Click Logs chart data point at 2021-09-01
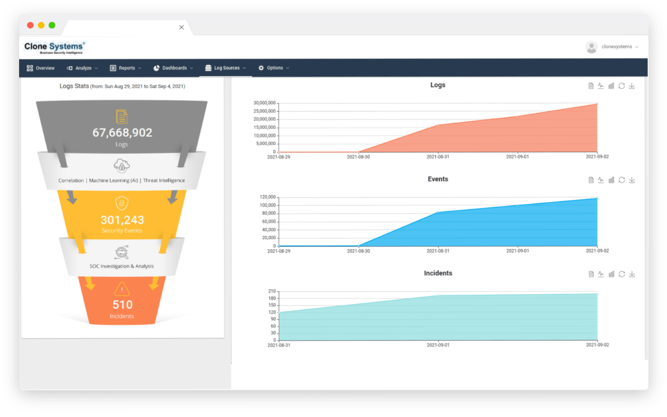The height and width of the screenshot is (417, 667). 518,117
